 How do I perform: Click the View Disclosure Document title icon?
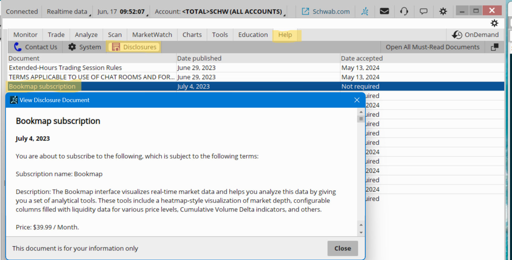[14, 100]
